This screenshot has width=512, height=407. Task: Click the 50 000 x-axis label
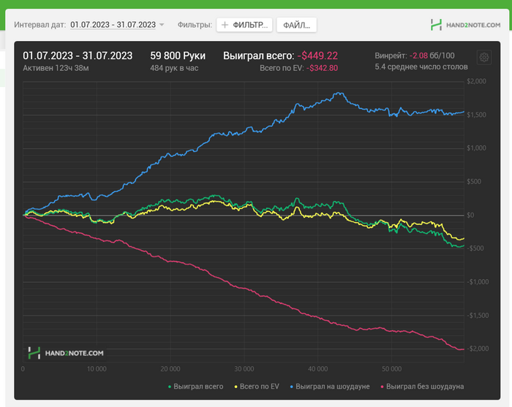(x=391, y=369)
